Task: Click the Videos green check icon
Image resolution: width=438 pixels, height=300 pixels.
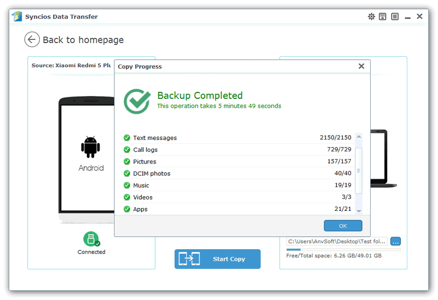Action: tap(127, 197)
